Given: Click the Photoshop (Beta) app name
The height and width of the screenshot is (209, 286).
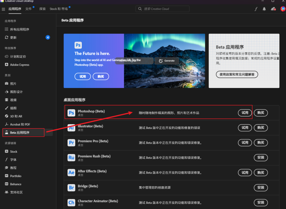Looking at the screenshot, I should pyautogui.click(x=91, y=111).
